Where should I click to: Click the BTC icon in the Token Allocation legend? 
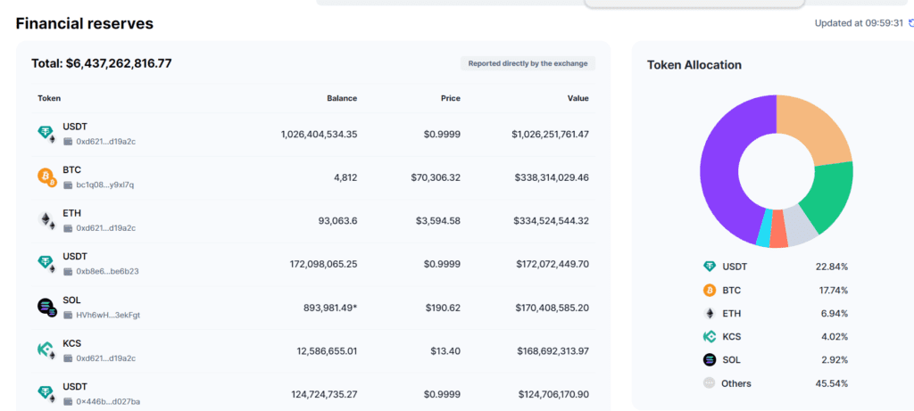tap(710, 290)
